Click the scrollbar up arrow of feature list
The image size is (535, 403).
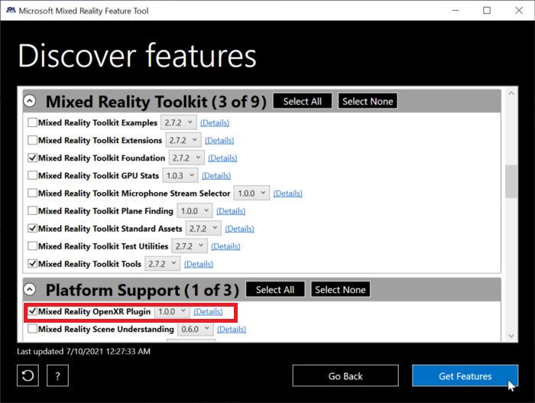(511, 93)
